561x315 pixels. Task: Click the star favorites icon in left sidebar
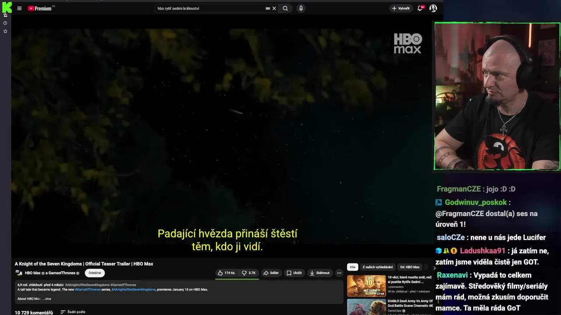point(5,31)
